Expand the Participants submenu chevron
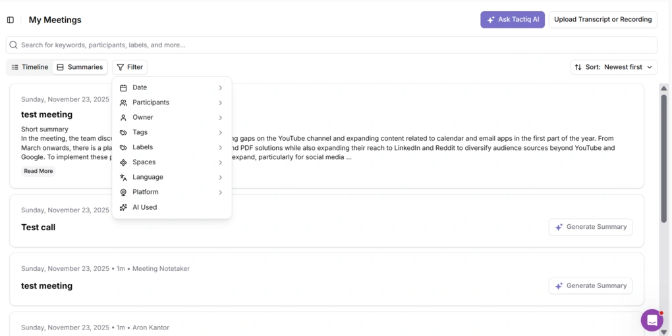Screen dimensions: 672x336 coord(220,103)
